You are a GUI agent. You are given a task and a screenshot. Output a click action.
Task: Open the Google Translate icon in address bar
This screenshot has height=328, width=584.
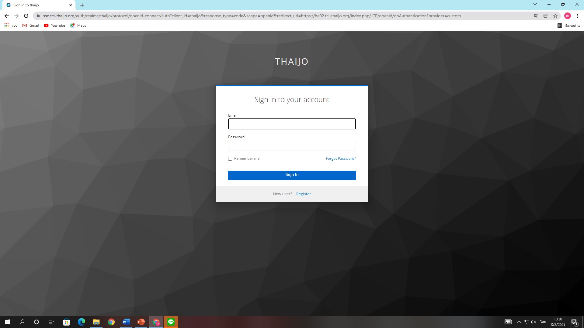(x=536, y=16)
